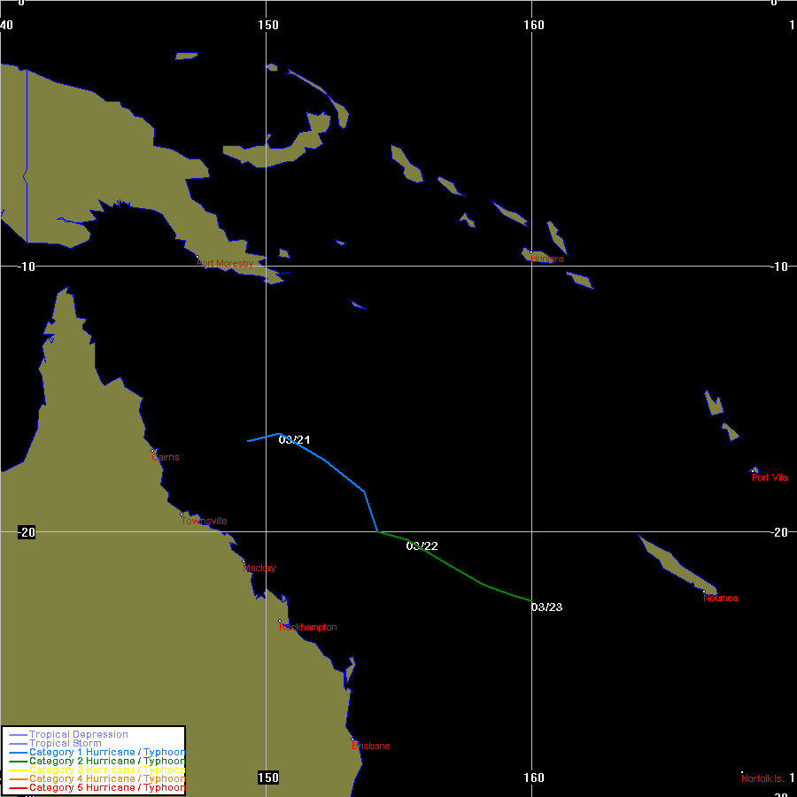Click the Cairns city marker
Image resolution: width=797 pixels, height=797 pixels.
point(153,451)
